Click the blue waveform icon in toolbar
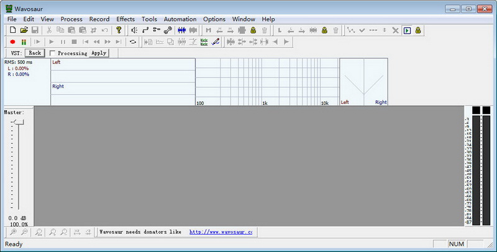 pos(181,30)
